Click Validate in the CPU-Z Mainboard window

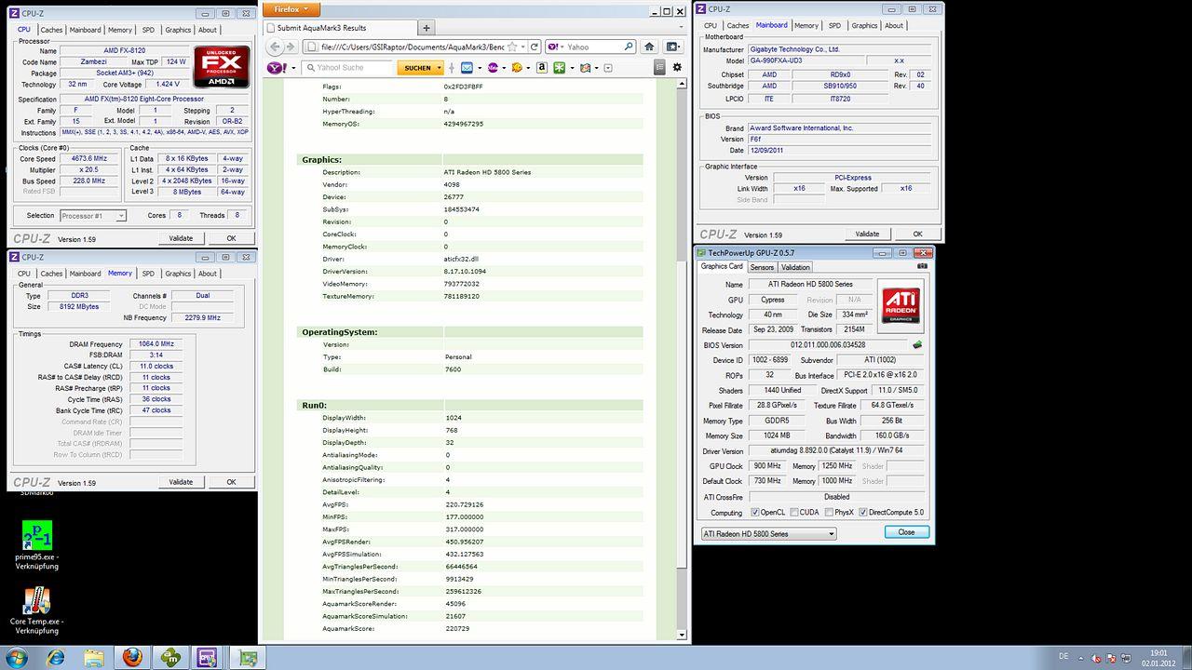coord(867,234)
